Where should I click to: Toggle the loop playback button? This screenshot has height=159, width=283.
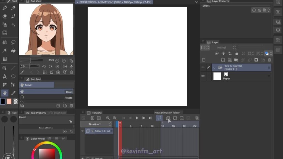point(159,118)
